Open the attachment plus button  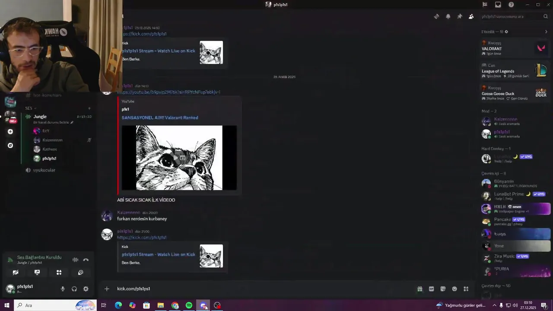pyautogui.click(x=107, y=289)
